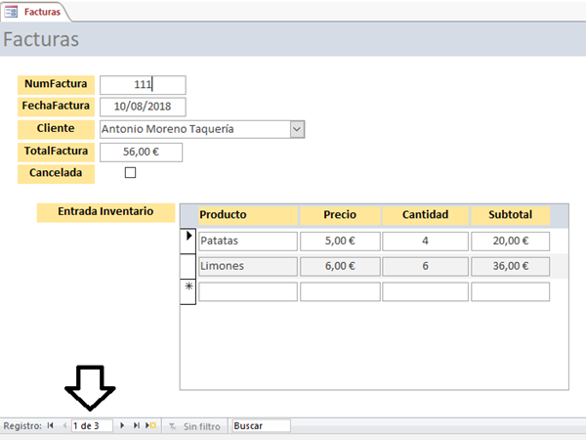Click the Cantidad cell with value 4
Viewport: 586px width, 440px height.
pyautogui.click(x=424, y=241)
